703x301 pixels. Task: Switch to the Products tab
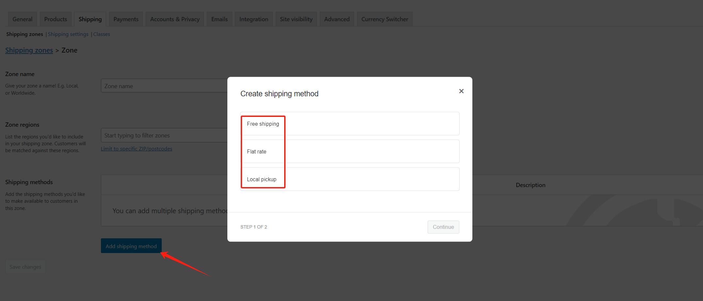[56, 19]
